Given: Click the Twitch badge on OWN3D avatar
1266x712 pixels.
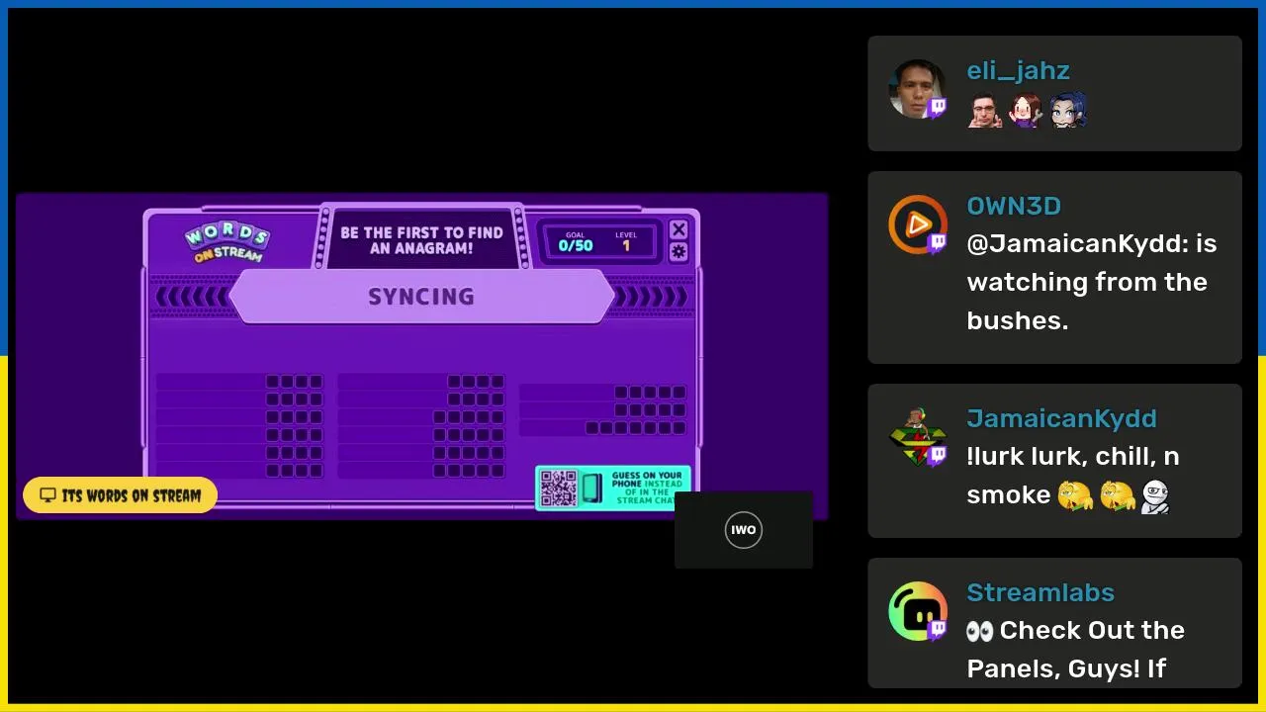Looking at the screenshot, I should 937,243.
